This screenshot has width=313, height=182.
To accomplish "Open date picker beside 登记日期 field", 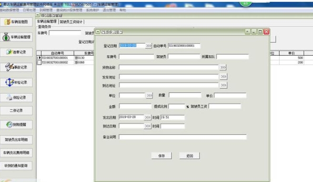I will 149,46.
